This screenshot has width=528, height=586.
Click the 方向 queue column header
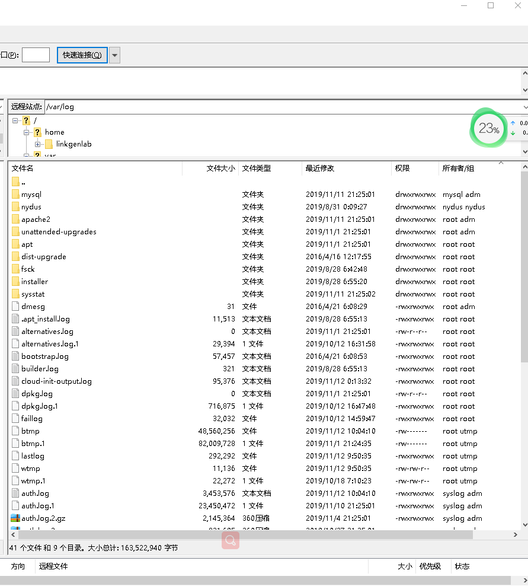tap(18, 566)
